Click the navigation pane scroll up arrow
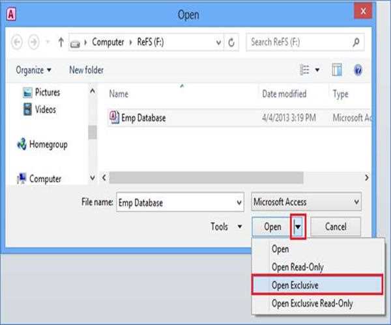 tap(93, 91)
